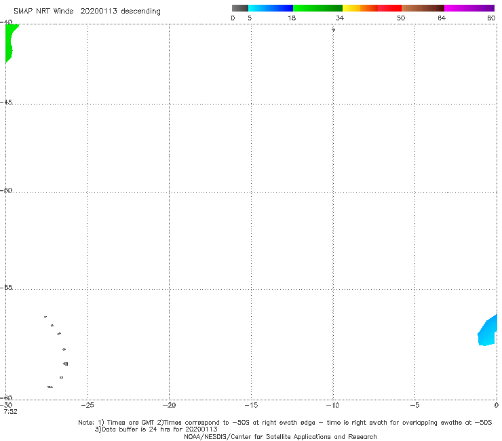Click the latitude axis label "-55"
This screenshot has width=502, height=441.
point(6,288)
